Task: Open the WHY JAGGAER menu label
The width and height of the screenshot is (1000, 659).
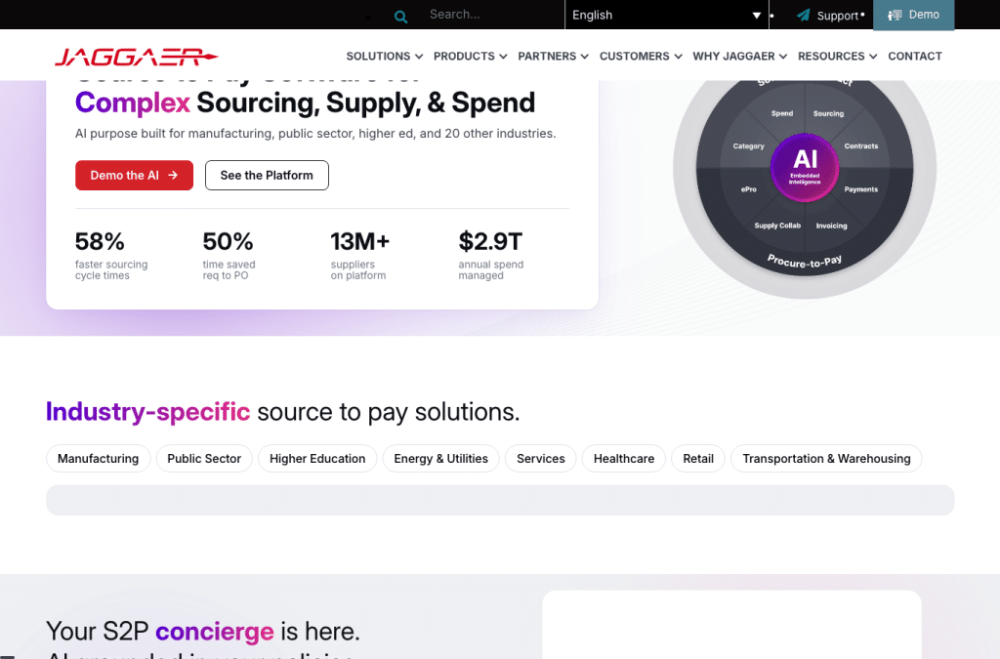Action: pos(734,56)
